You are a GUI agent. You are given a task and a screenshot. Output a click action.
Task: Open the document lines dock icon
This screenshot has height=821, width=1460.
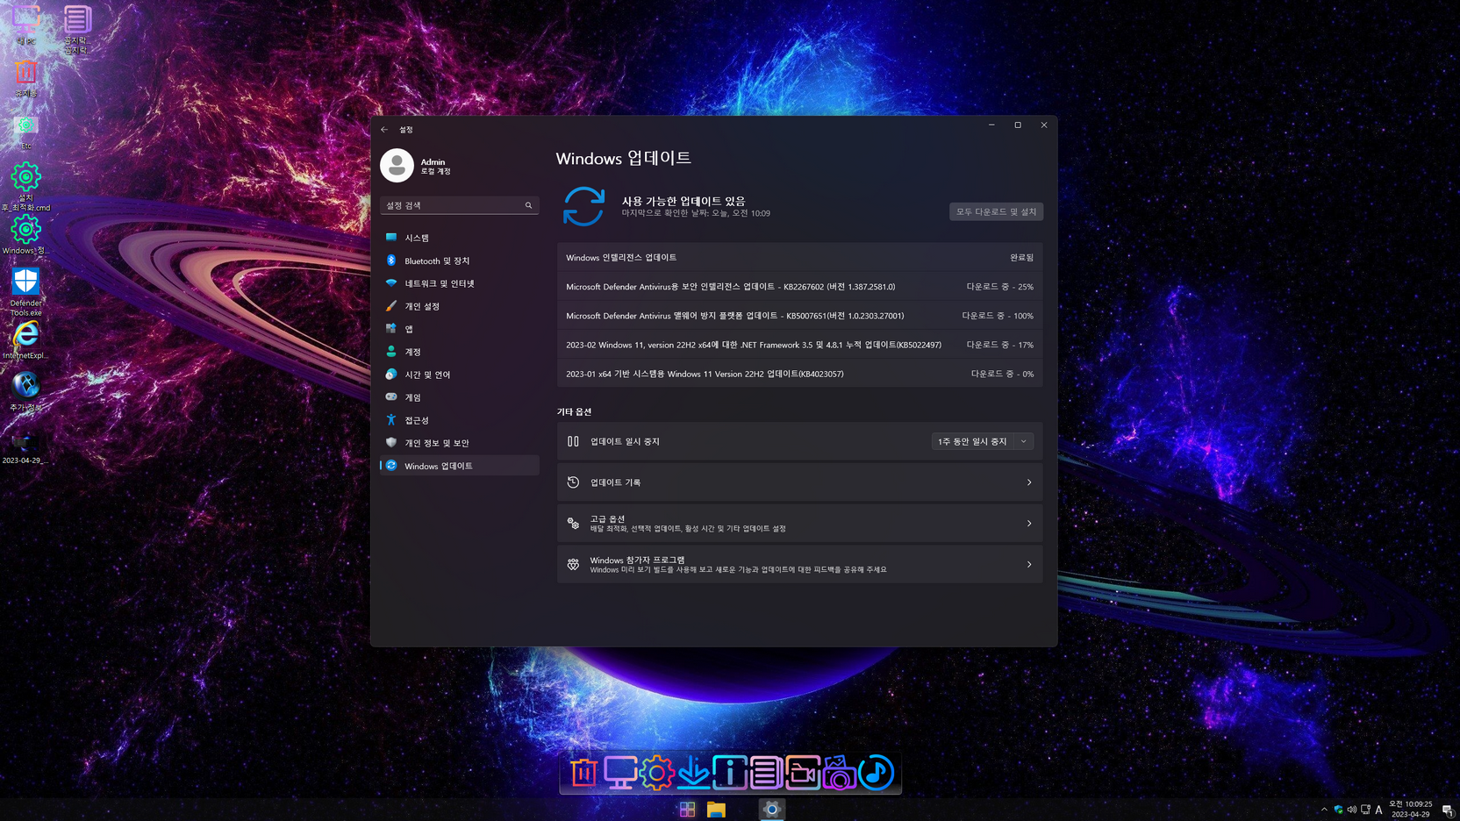coord(766,773)
